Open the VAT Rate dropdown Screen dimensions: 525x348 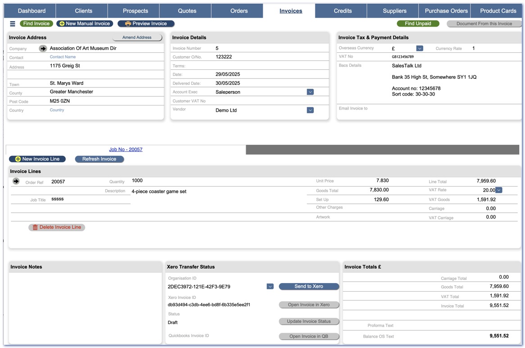[499, 190]
